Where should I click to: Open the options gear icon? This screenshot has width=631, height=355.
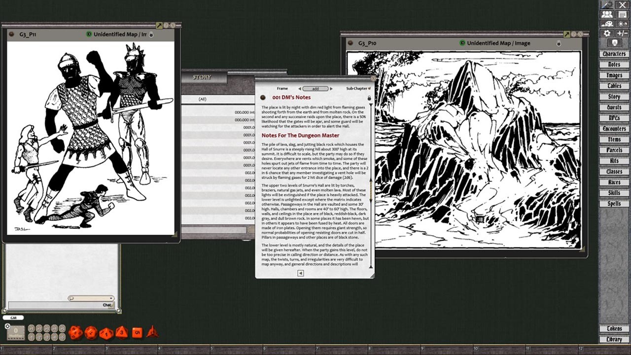pyautogui.click(x=607, y=33)
